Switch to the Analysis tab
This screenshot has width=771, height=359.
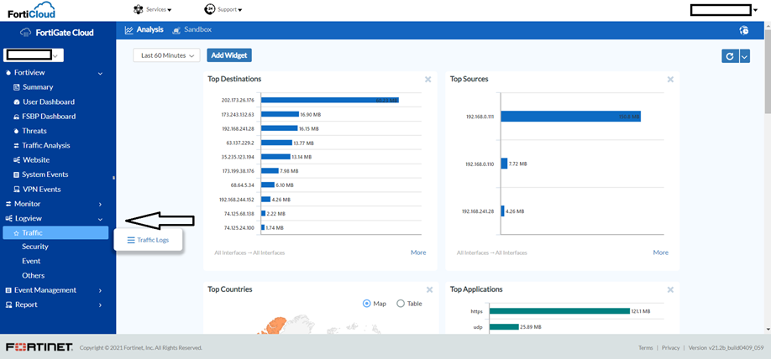[x=144, y=29]
